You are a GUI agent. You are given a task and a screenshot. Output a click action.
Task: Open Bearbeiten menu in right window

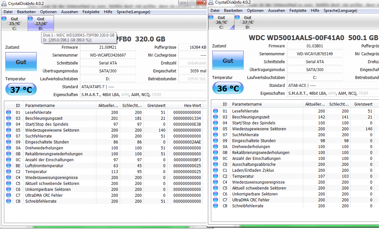pyautogui.click(x=233, y=11)
